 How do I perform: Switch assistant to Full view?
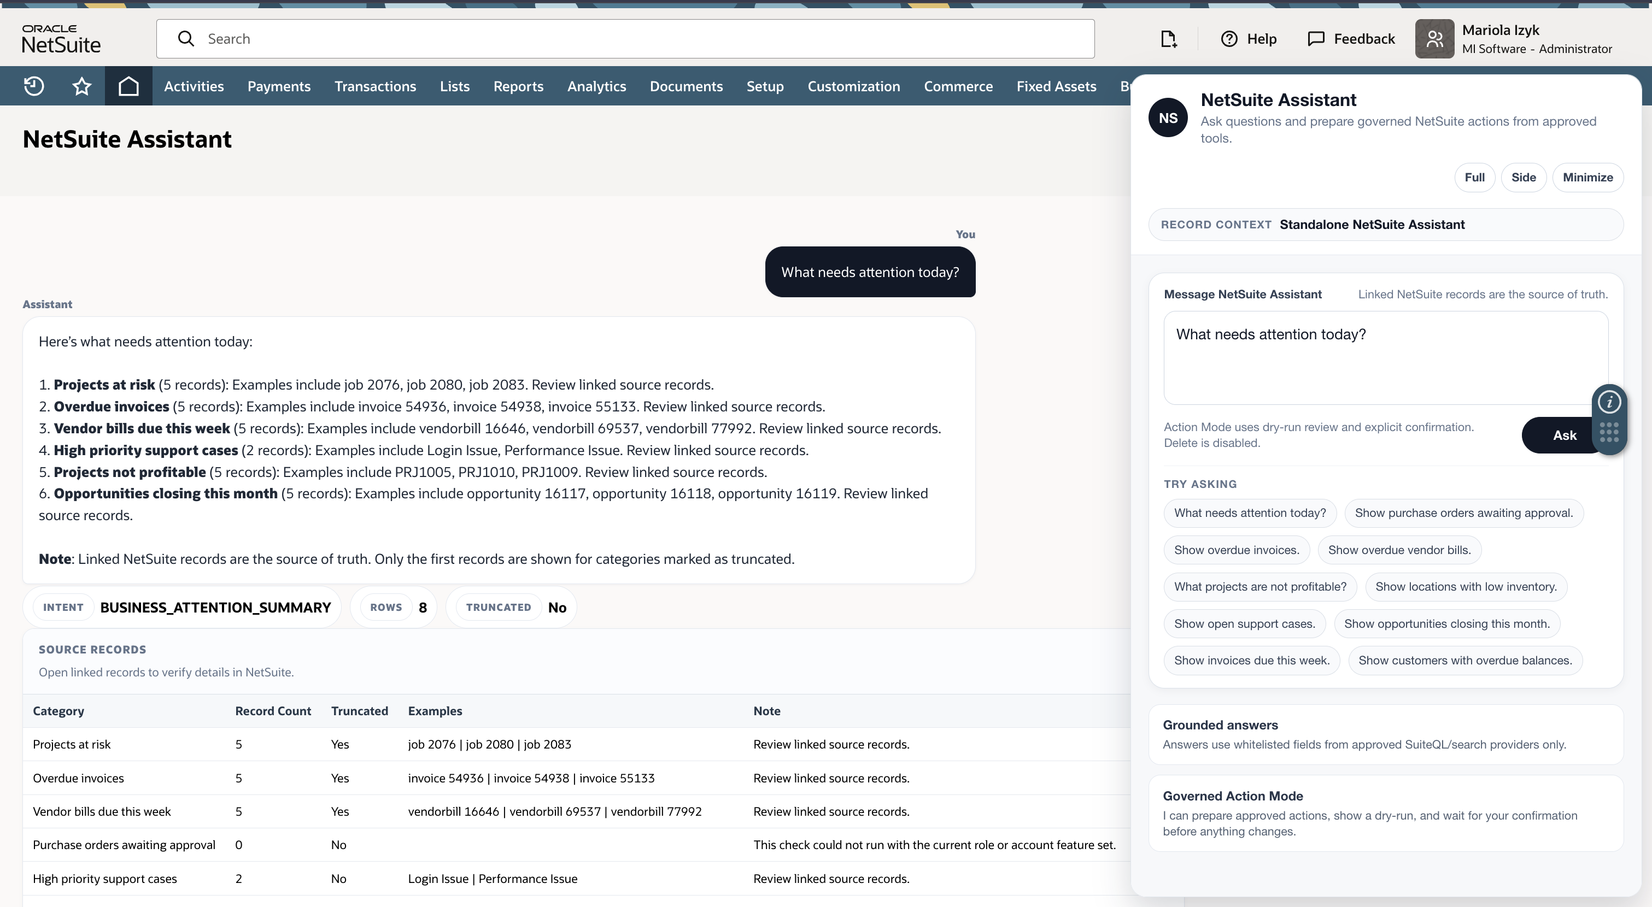[1474, 178]
